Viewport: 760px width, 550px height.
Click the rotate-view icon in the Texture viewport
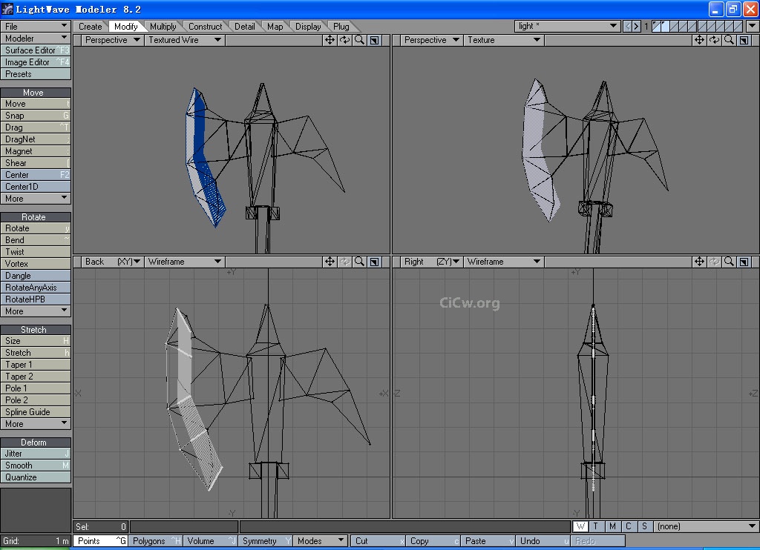point(715,40)
